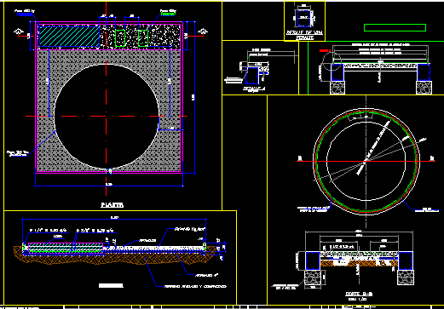
Task: Click the empty green rectangle outline
Action: (x=395, y=27)
